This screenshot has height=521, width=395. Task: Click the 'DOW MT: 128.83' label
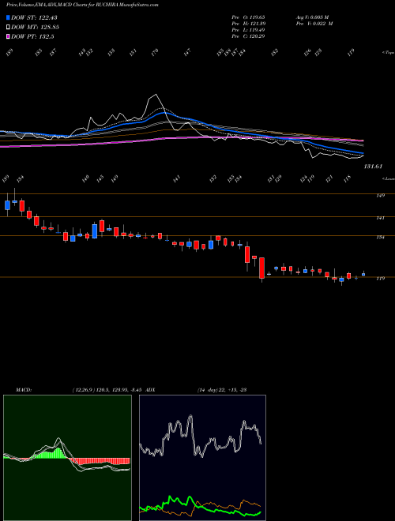point(35,27)
